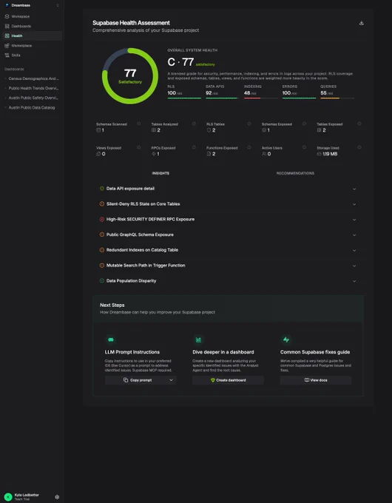Expand High-Risk SECURITY DEFINER RPC Exposure
The width and height of the screenshot is (392, 503).
pyautogui.click(x=228, y=220)
